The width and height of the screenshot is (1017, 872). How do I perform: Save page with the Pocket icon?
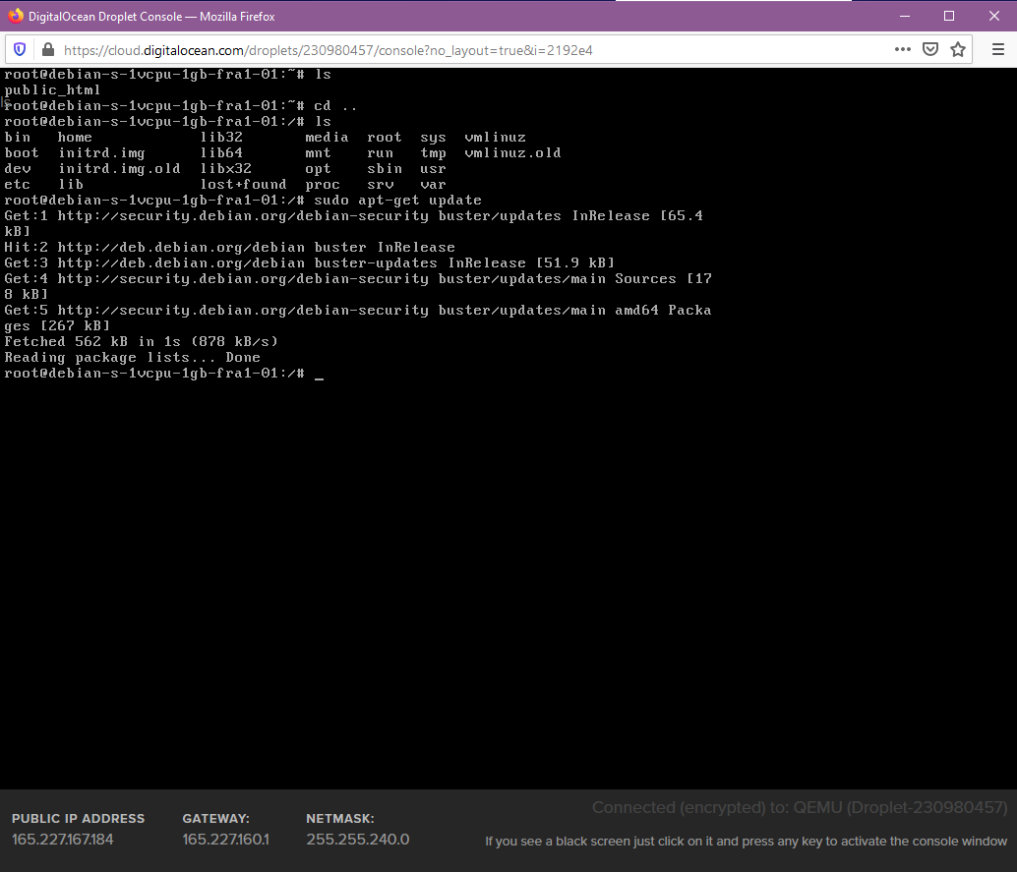click(x=930, y=50)
